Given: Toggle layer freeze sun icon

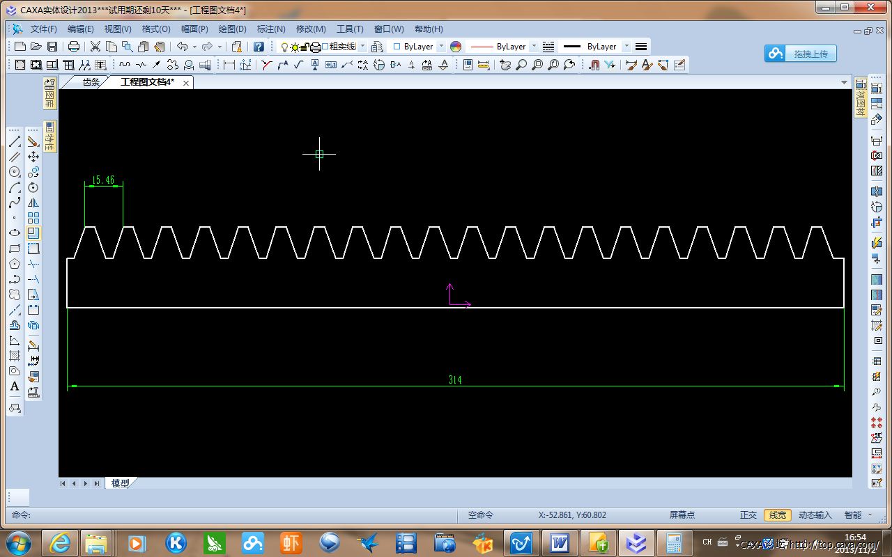Looking at the screenshot, I should click(295, 47).
